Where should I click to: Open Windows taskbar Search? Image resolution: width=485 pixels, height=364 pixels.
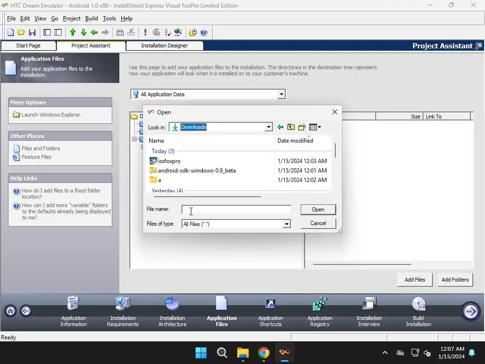point(222,353)
